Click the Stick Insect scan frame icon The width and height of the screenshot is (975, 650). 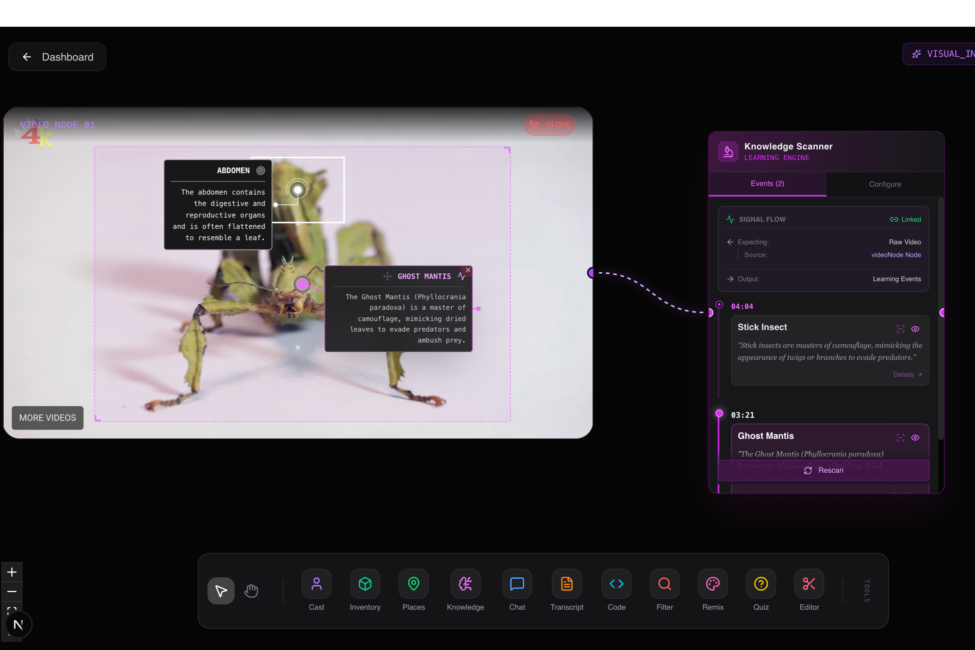900,329
